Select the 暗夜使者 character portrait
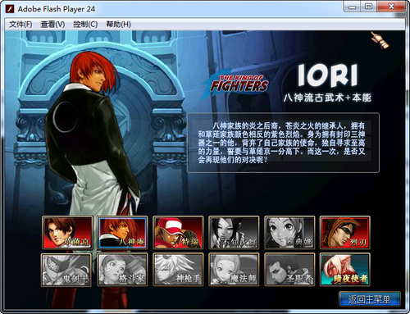Image resolution: width=410 pixels, height=314 pixels. [345, 270]
